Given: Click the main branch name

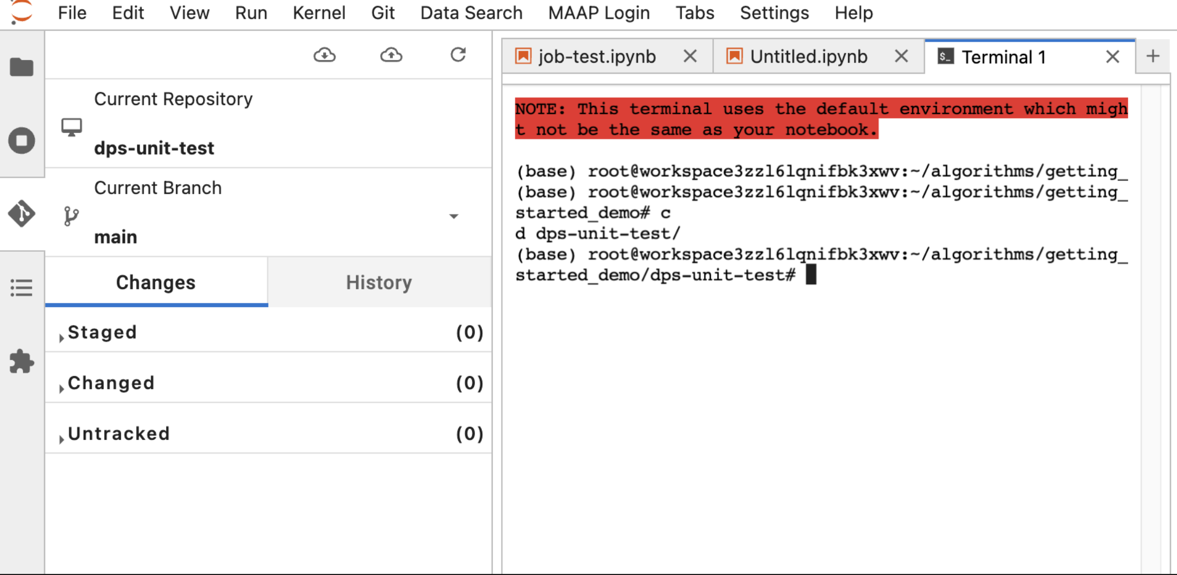Looking at the screenshot, I should (116, 237).
